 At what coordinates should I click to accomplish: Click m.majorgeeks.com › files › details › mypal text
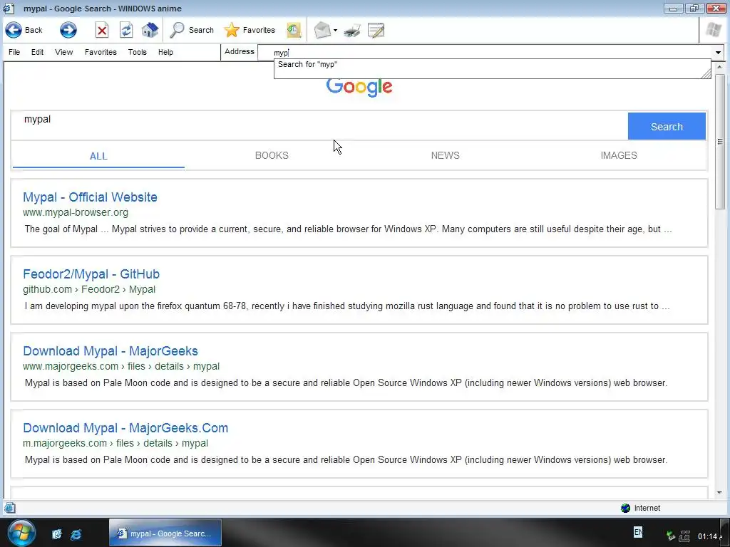click(x=115, y=443)
